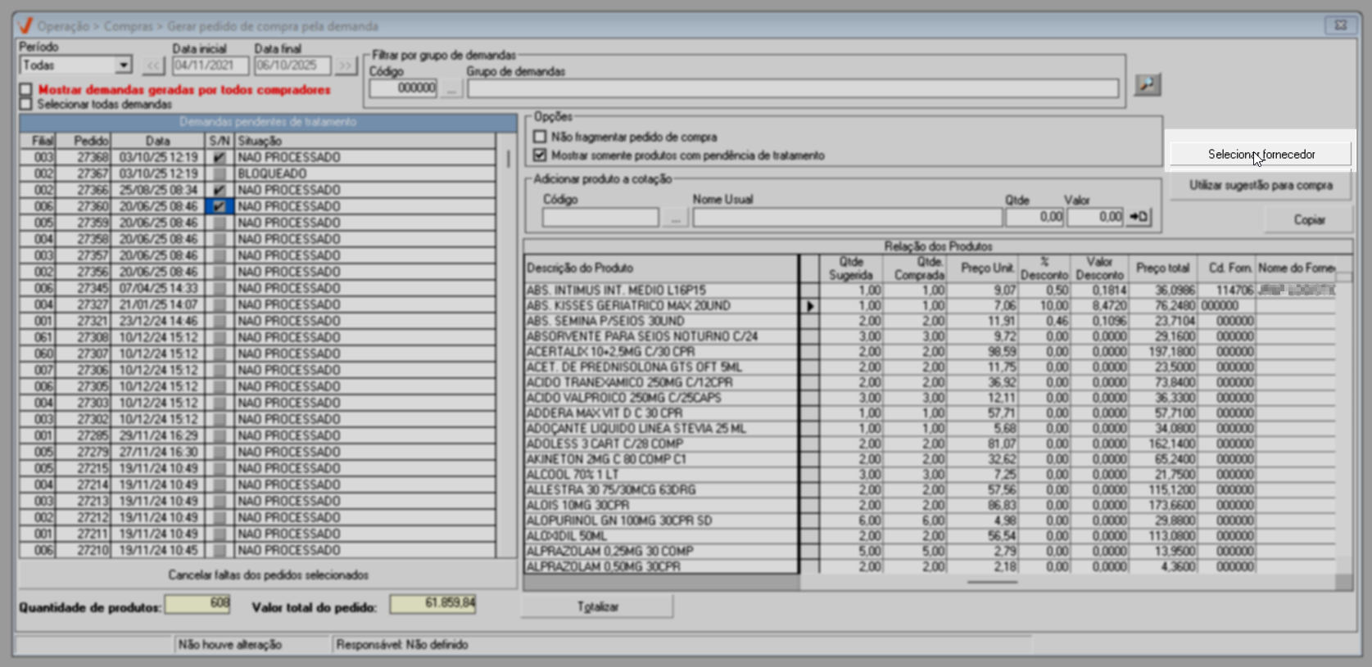Viewport: 1372px width, 667px height.
Task: Click the Nome Usual input field
Action: click(x=847, y=218)
